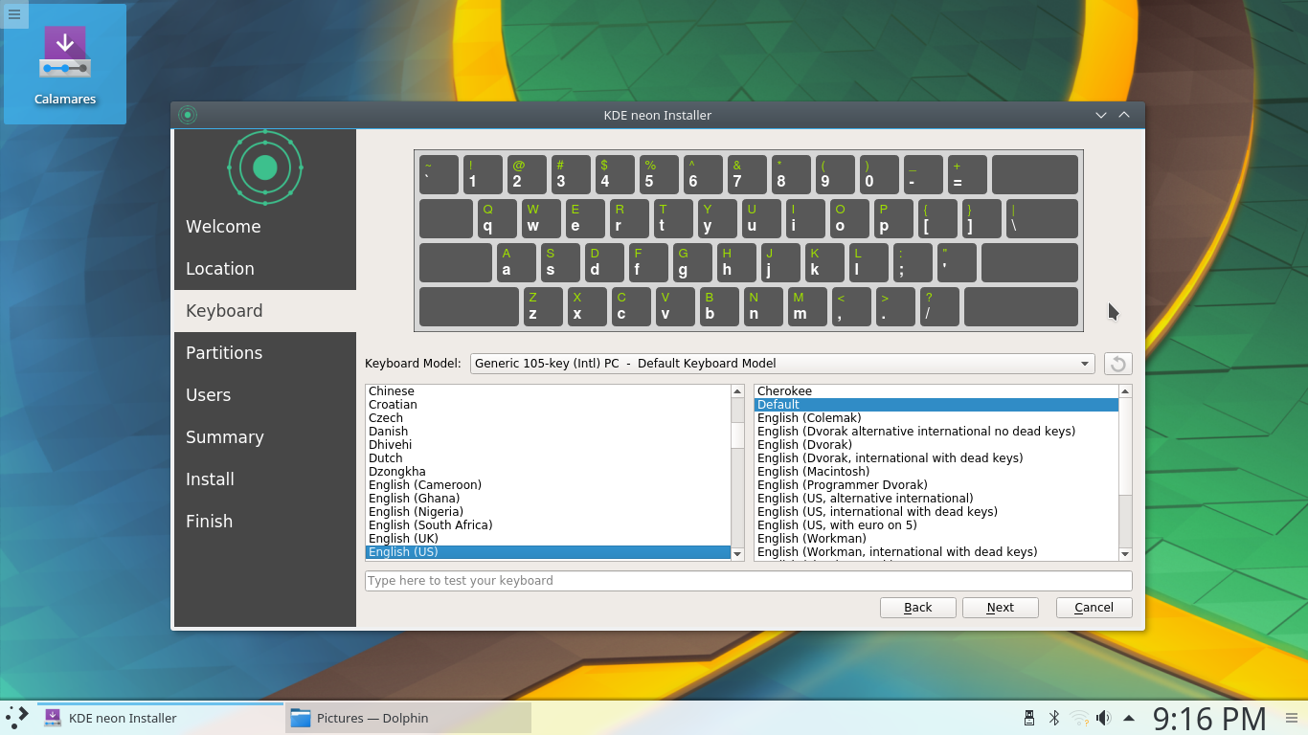This screenshot has width=1308, height=735.
Task: Click the reset keyboard model icon button
Action: 1117,364
